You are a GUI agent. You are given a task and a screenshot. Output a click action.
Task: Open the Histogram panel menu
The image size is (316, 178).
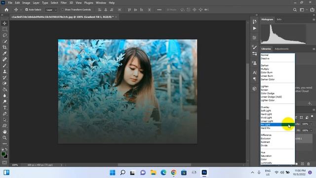tap(314, 20)
